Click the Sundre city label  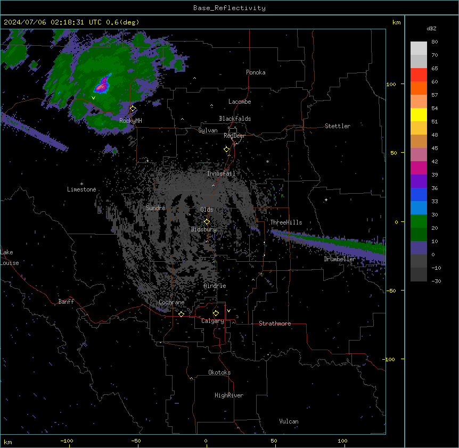(x=155, y=208)
